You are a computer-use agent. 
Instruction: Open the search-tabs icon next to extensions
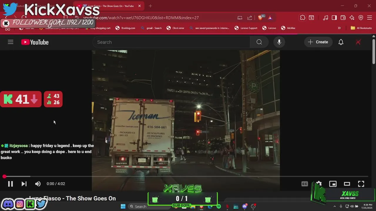tap(311, 18)
